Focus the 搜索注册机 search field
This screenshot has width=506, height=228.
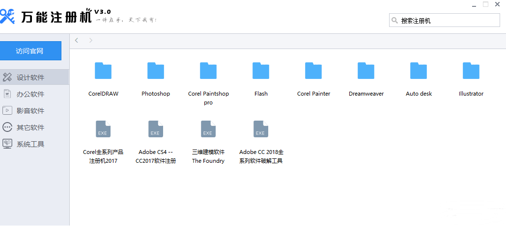[445, 21]
